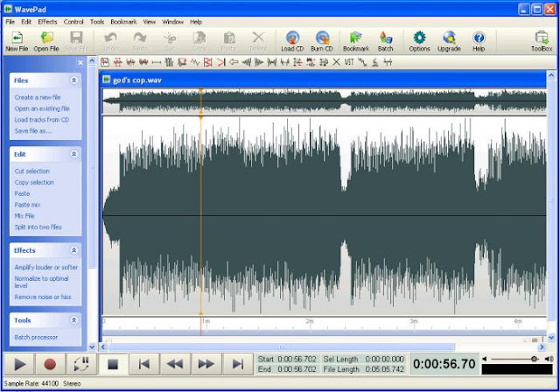Open the Bookmark menu

(x=123, y=22)
